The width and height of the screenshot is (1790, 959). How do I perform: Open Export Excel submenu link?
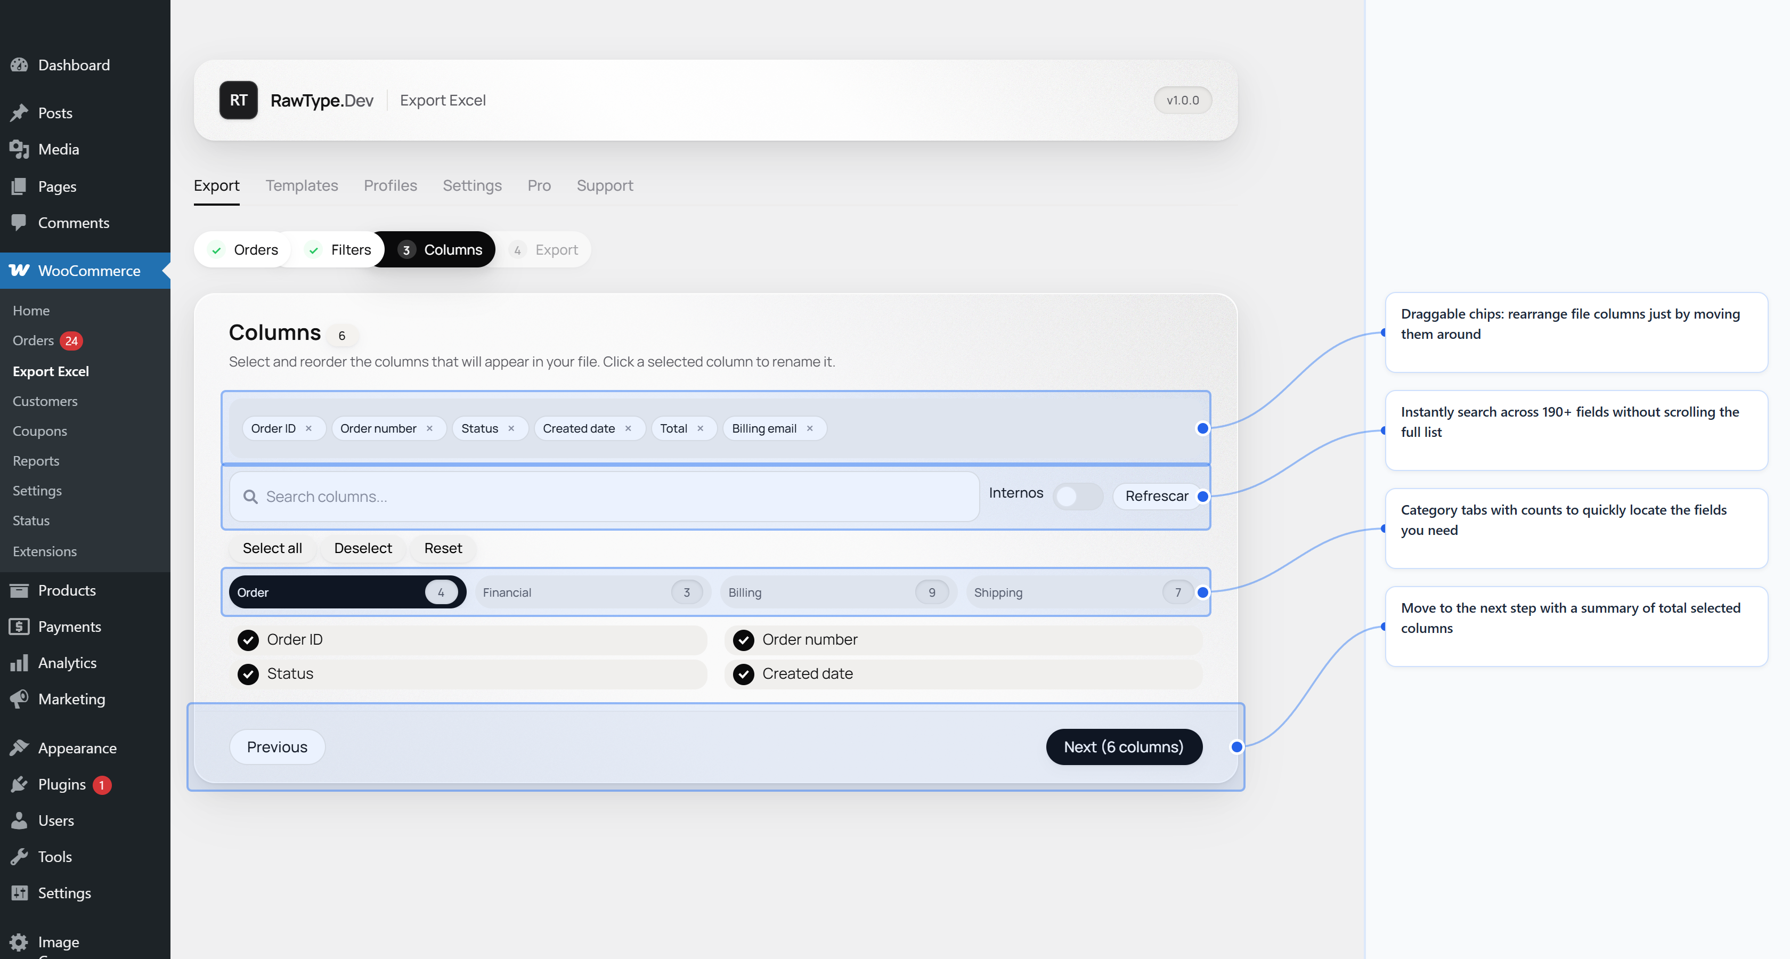point(51,371)
